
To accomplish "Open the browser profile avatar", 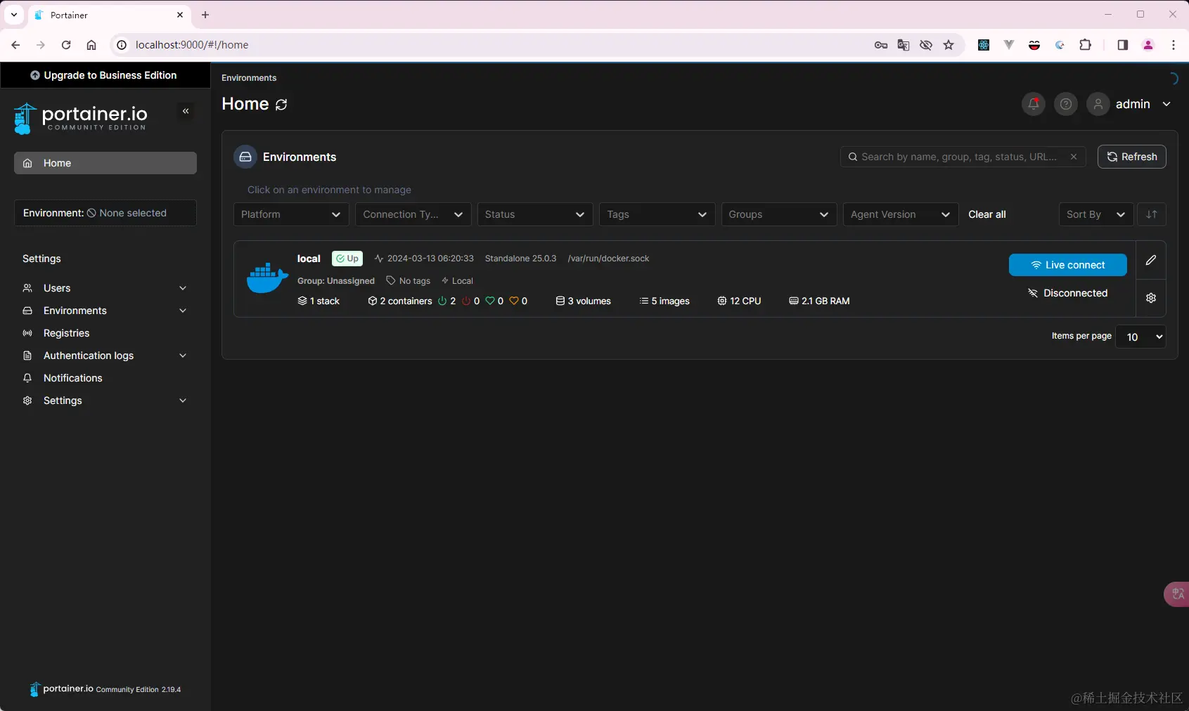I will click(x=1148, y=45).
